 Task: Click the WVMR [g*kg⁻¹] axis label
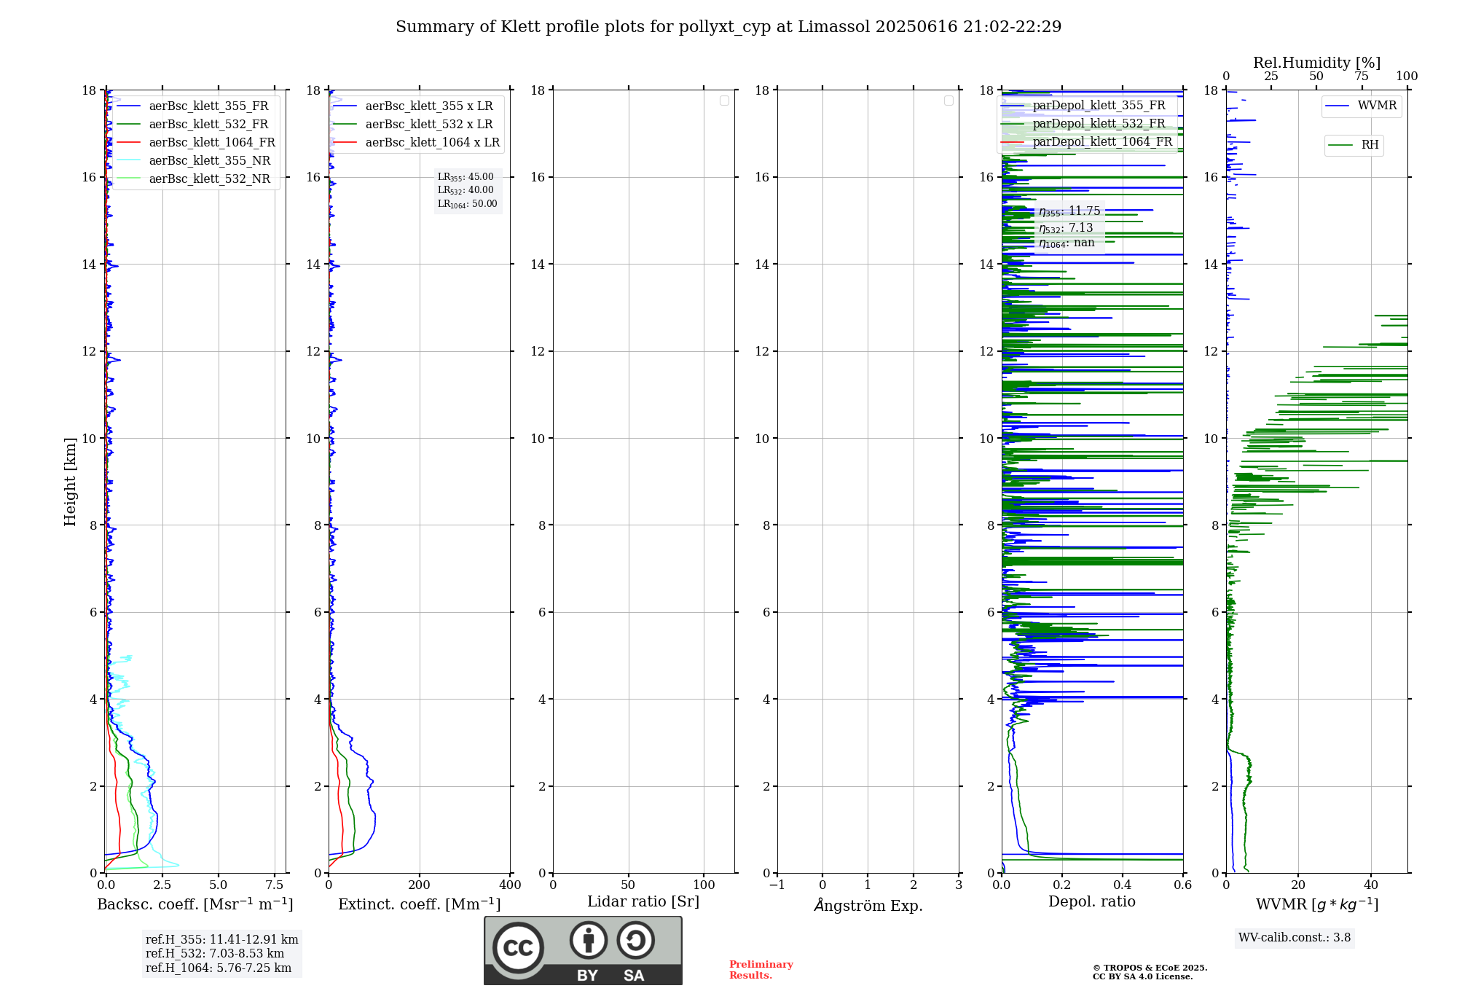click(1317, 905)
